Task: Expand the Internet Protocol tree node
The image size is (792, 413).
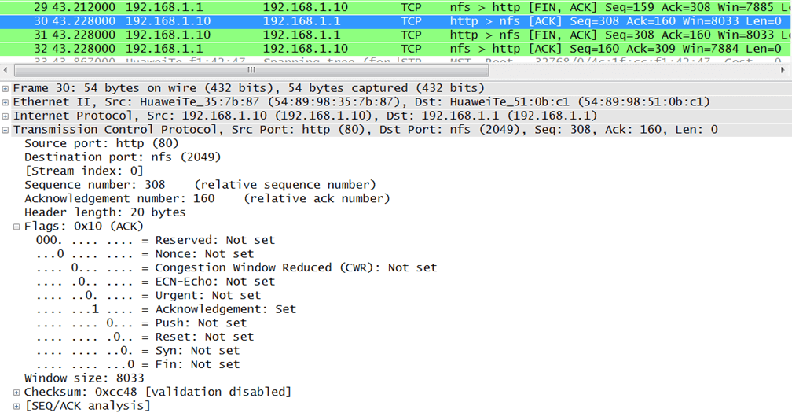Action: (x=6, y=116)
